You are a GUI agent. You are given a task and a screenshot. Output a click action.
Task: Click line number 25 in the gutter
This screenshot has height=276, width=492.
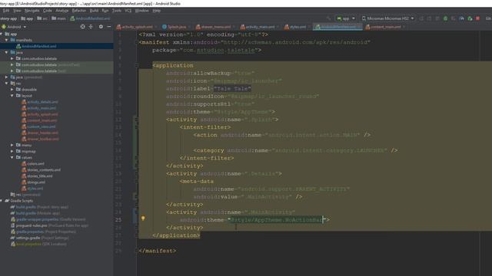point(118,220)
